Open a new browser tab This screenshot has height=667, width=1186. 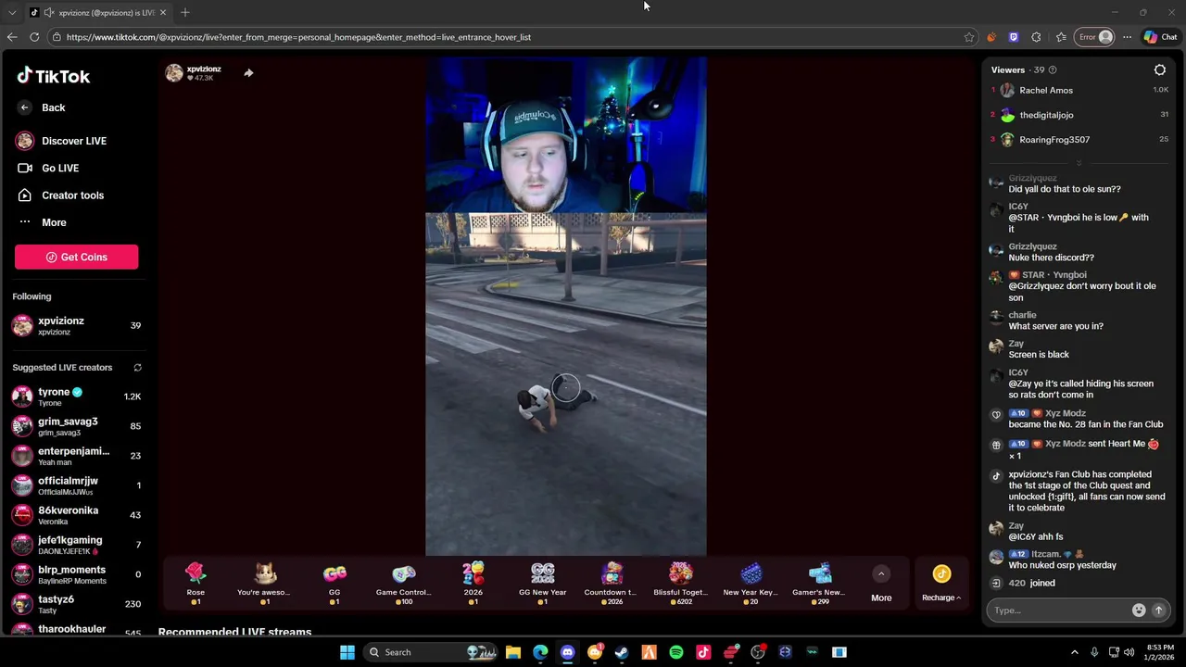tap(185, 12)
